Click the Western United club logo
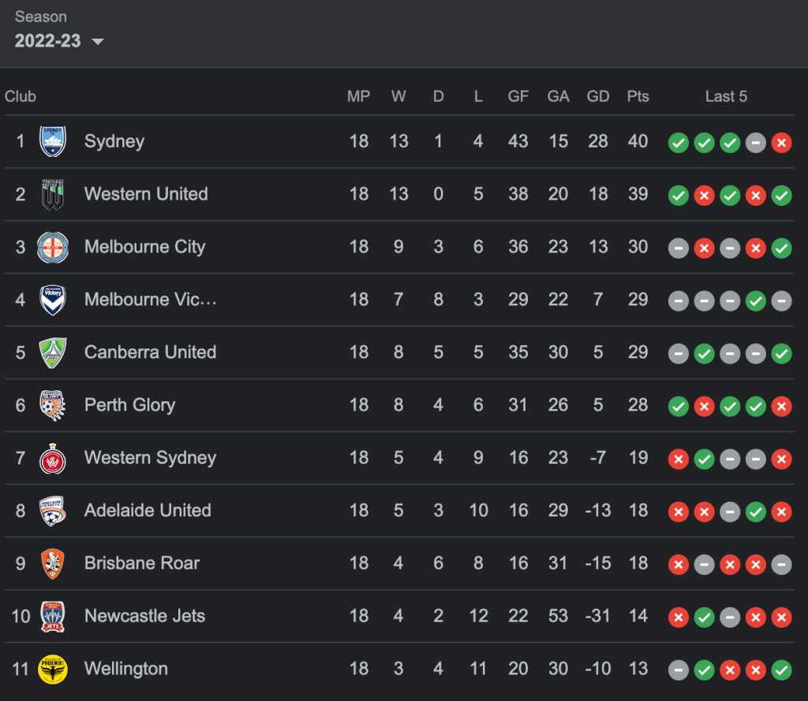The width and height of the screenshot is (808, 701). coord(53,195)
